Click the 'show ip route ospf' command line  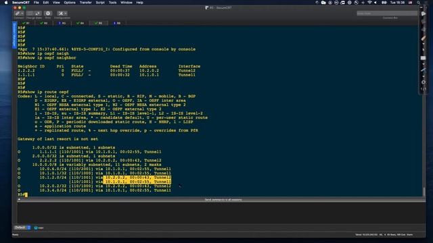coord(43,92)
